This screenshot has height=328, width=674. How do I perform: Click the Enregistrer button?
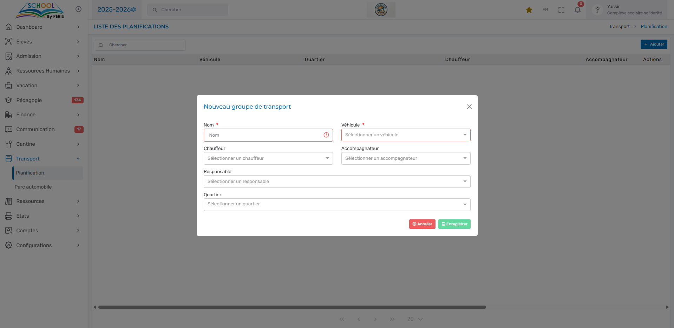tap(454, 224)
